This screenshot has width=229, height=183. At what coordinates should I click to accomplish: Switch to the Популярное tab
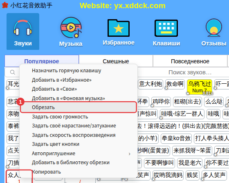coord(42,61)
